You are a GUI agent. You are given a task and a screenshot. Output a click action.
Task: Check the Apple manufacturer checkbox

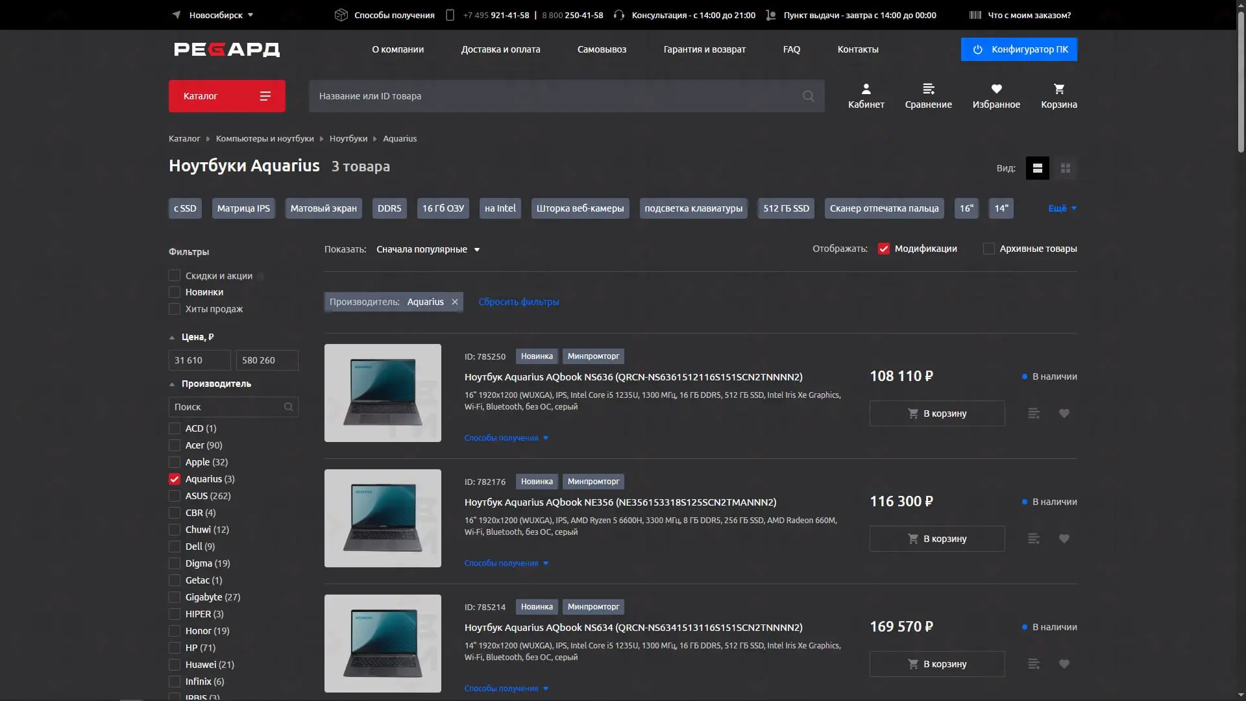click(x=174, y=462)
